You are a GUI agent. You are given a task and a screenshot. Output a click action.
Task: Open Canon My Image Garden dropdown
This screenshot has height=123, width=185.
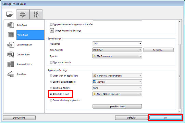tap(117, 76)
